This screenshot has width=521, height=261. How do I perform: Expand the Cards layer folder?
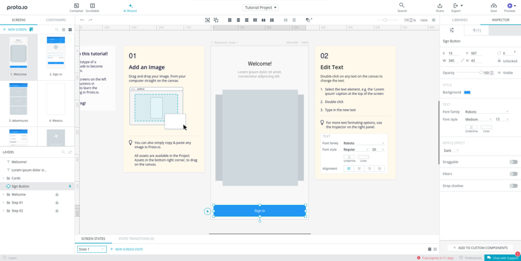(4, 178)
